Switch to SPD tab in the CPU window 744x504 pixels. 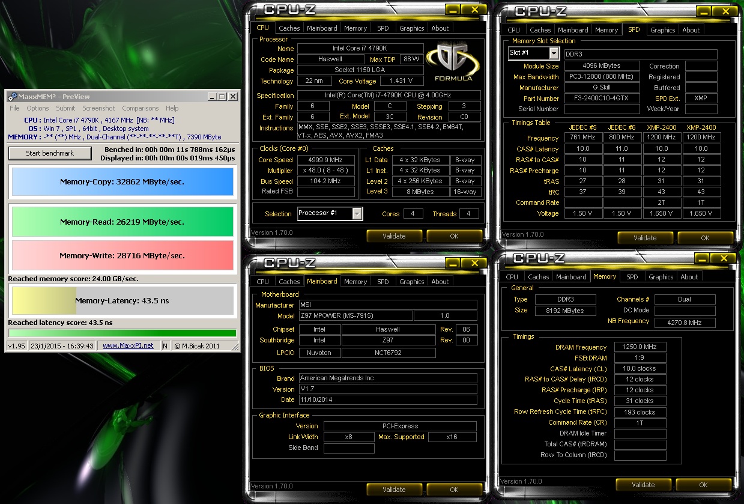tap(383, 28)
